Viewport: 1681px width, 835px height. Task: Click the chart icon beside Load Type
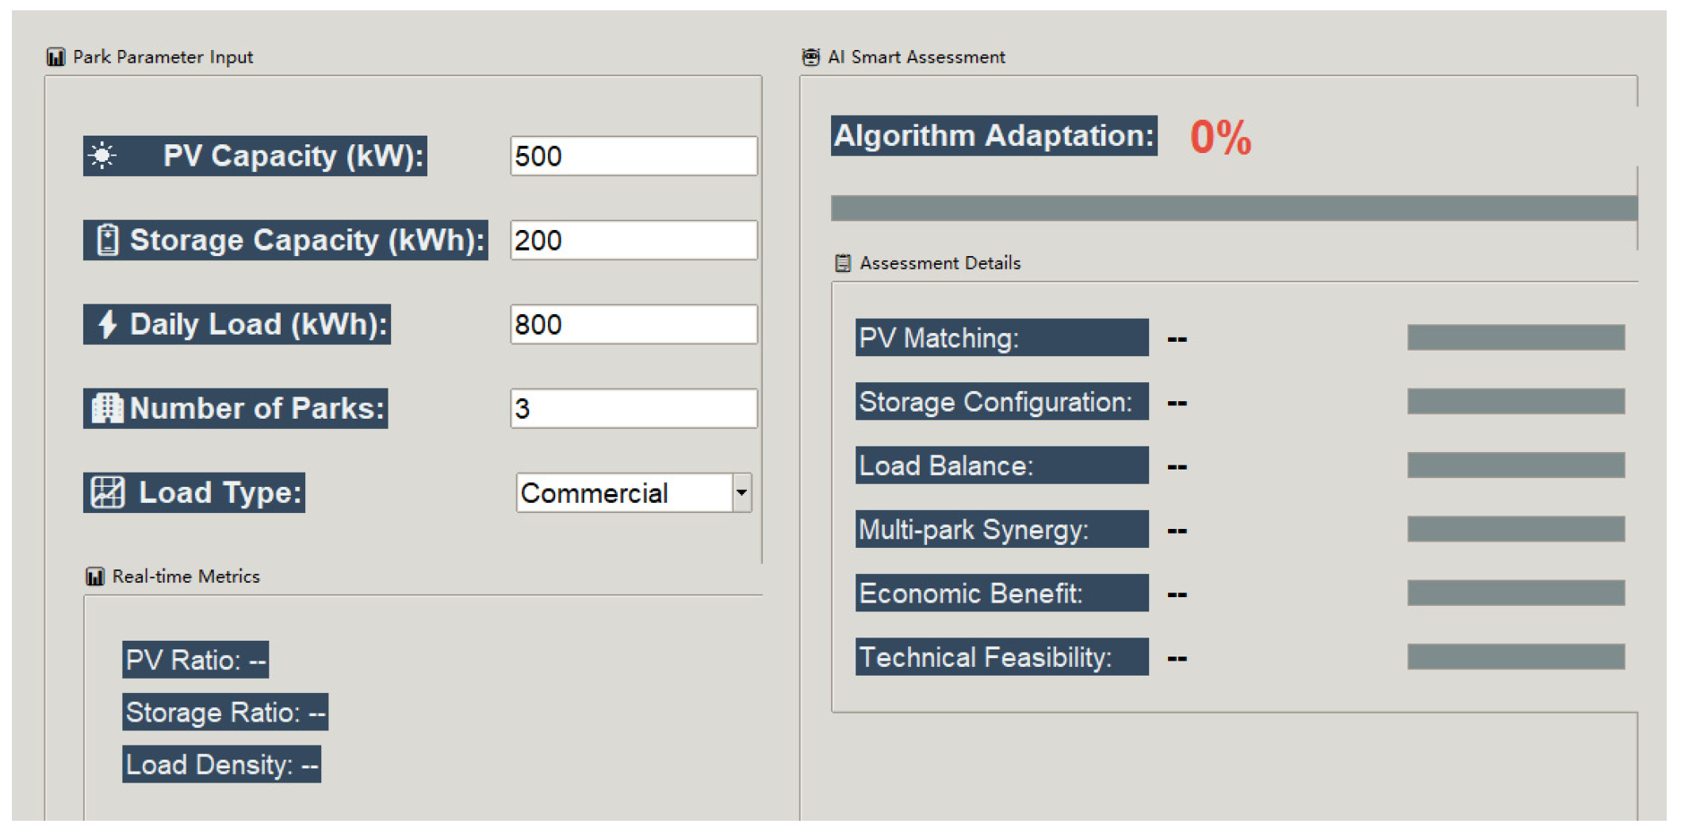click(x=107, y=492)
